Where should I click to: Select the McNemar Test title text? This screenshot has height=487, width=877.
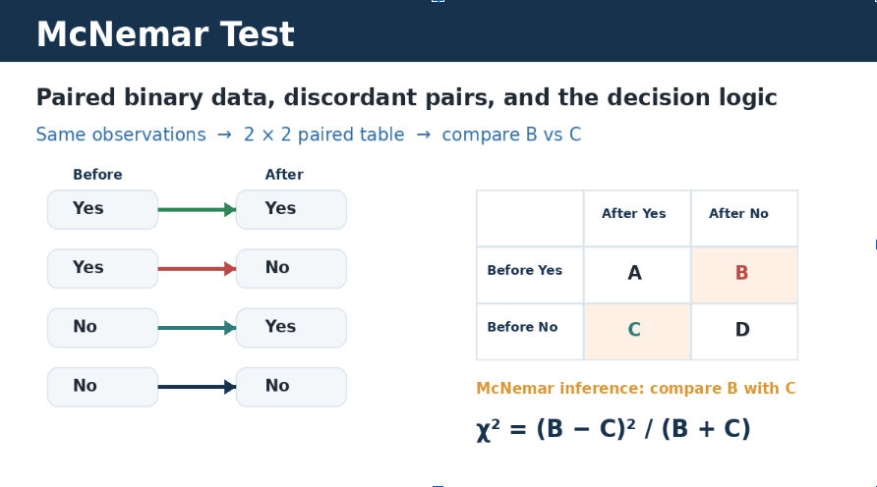(x=165, y=34)
